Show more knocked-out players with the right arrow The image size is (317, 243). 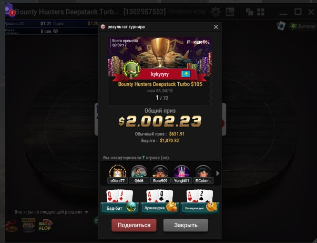click(x=218, y=173)
